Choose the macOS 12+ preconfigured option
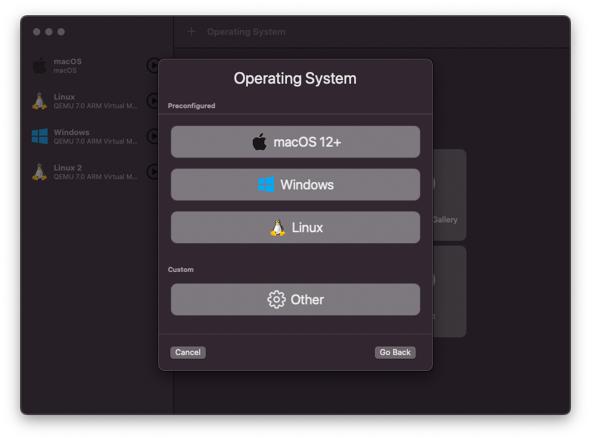Screen dimensions: 591x440 tap(295, 142)
